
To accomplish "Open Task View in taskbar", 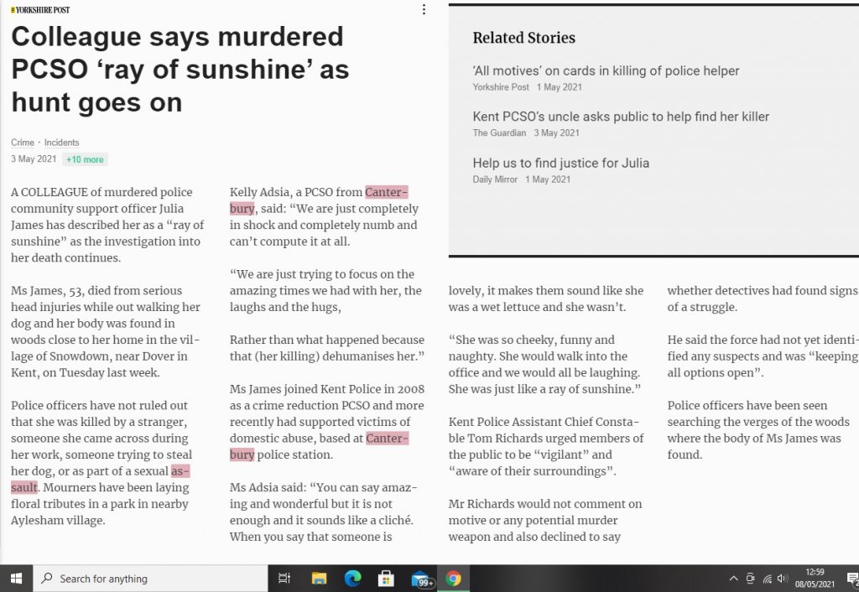I will (x=284, y=578).
